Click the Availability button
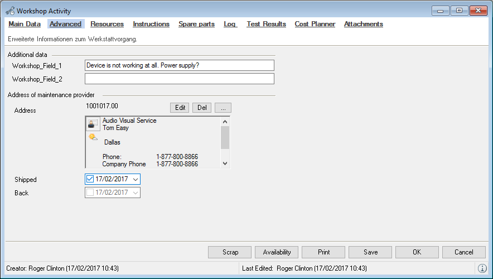This screenshot has width=493, height=279. (277, 252)
